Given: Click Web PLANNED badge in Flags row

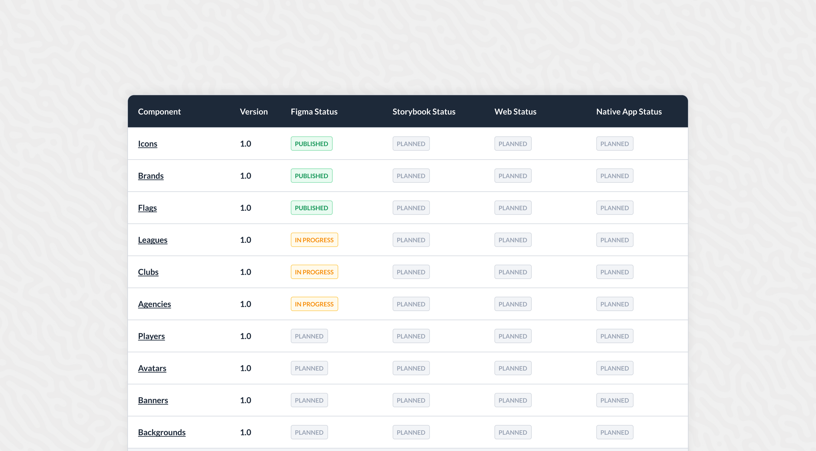Looking at the screenshot, I should pyautogui.click(x=513, y=208).
